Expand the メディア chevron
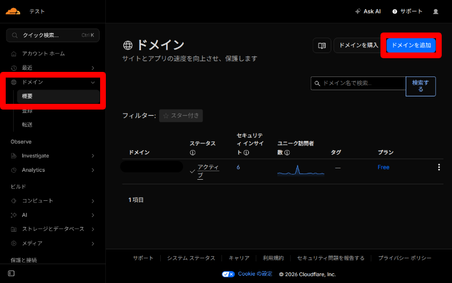452x283 pixels. 93,243
